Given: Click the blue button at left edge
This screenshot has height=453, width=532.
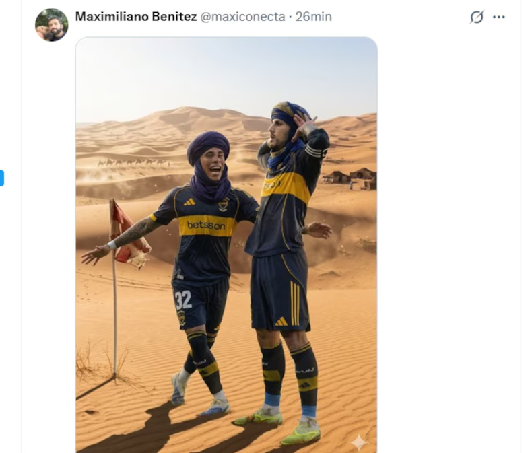Looking at the screenshot, I should point(1,178).
